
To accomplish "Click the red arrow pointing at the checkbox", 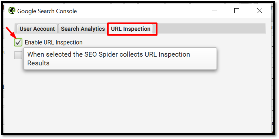I will [x=11, y=32].
